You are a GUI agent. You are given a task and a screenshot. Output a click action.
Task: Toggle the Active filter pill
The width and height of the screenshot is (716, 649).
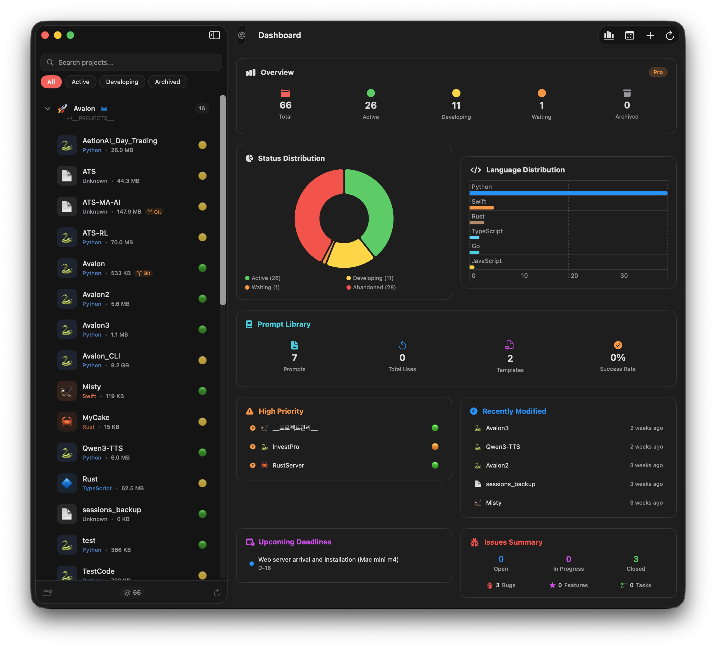tap(80, 82)
